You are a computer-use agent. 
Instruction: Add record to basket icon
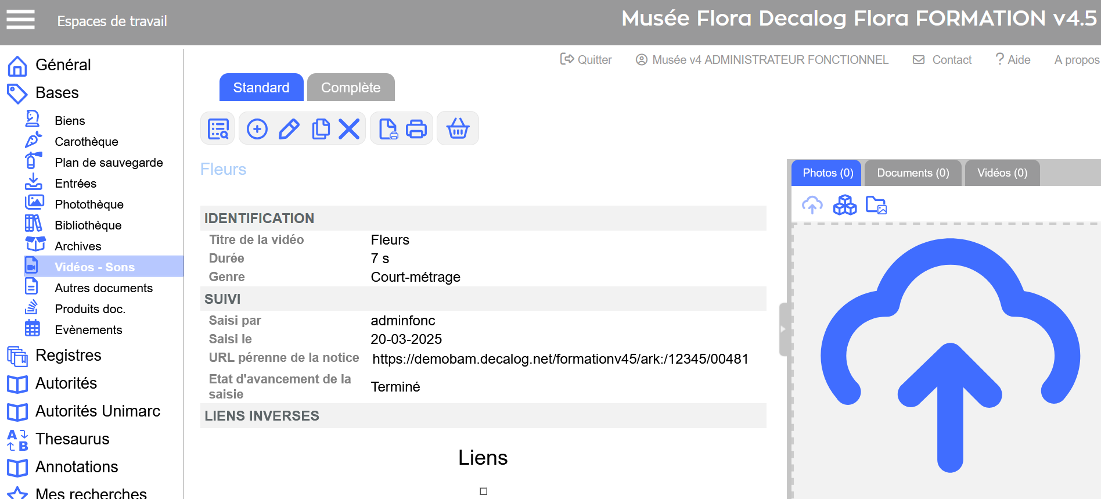(x=458, y=128)
